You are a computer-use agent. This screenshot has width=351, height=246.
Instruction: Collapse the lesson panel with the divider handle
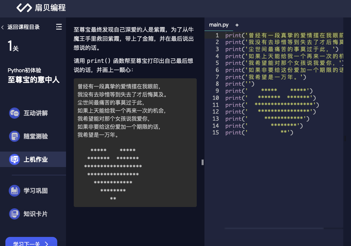202,162
